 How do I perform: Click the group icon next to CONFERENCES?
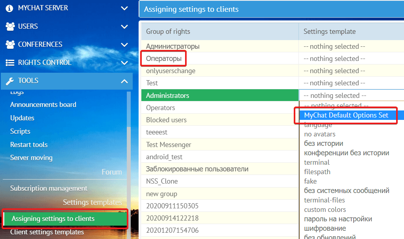click(10, 44)
